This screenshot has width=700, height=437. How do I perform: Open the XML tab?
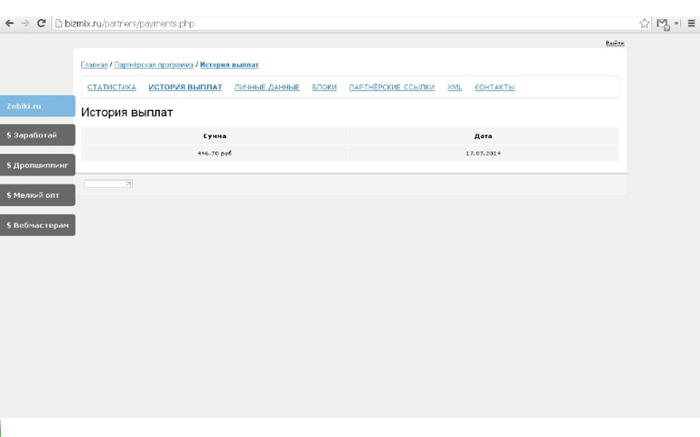pos(455,87)
